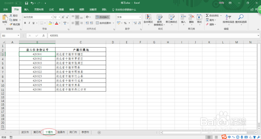The image size is (261, 139).
Task: Click the Format cells (格式) icon
Action: (199, 17)
